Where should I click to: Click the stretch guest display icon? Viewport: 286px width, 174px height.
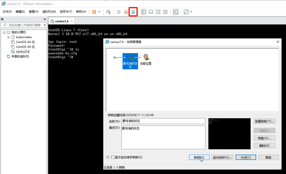pyautogui.click(x=186, y=12)
